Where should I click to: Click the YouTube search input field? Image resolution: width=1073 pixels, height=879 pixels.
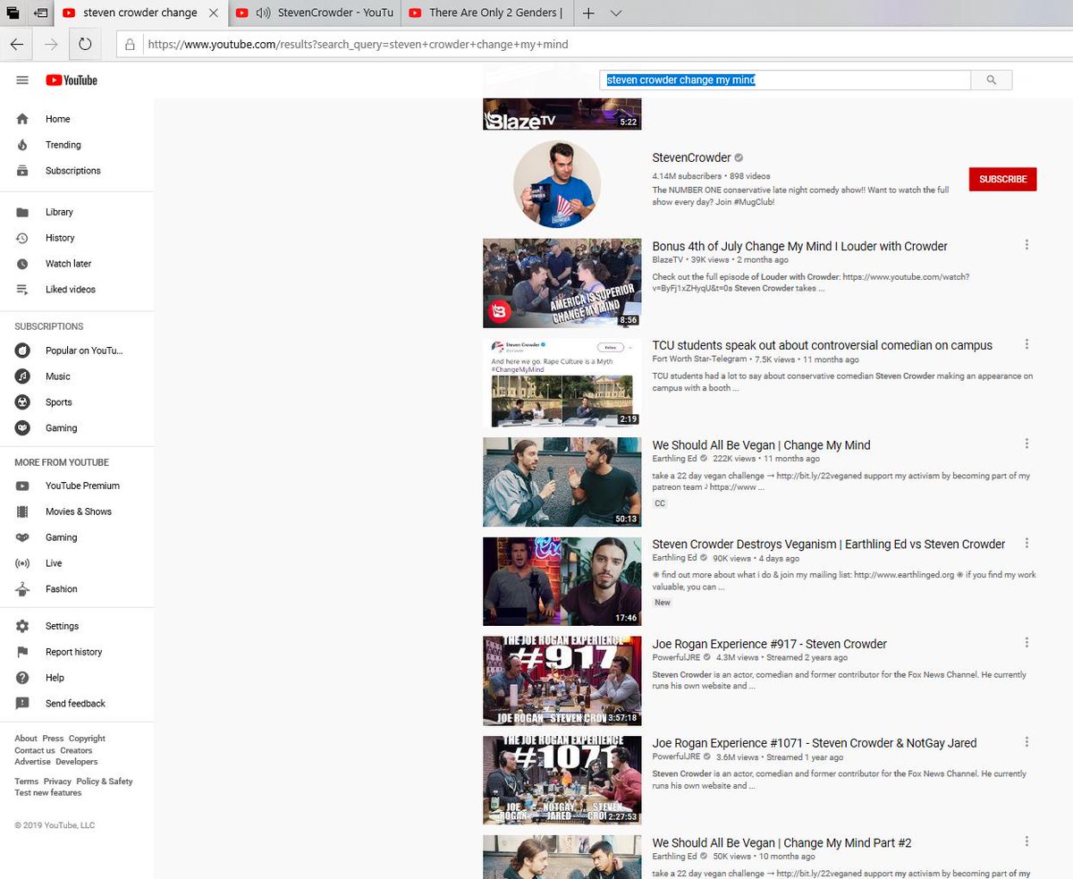pyautogui.click(x=785, y=80)
